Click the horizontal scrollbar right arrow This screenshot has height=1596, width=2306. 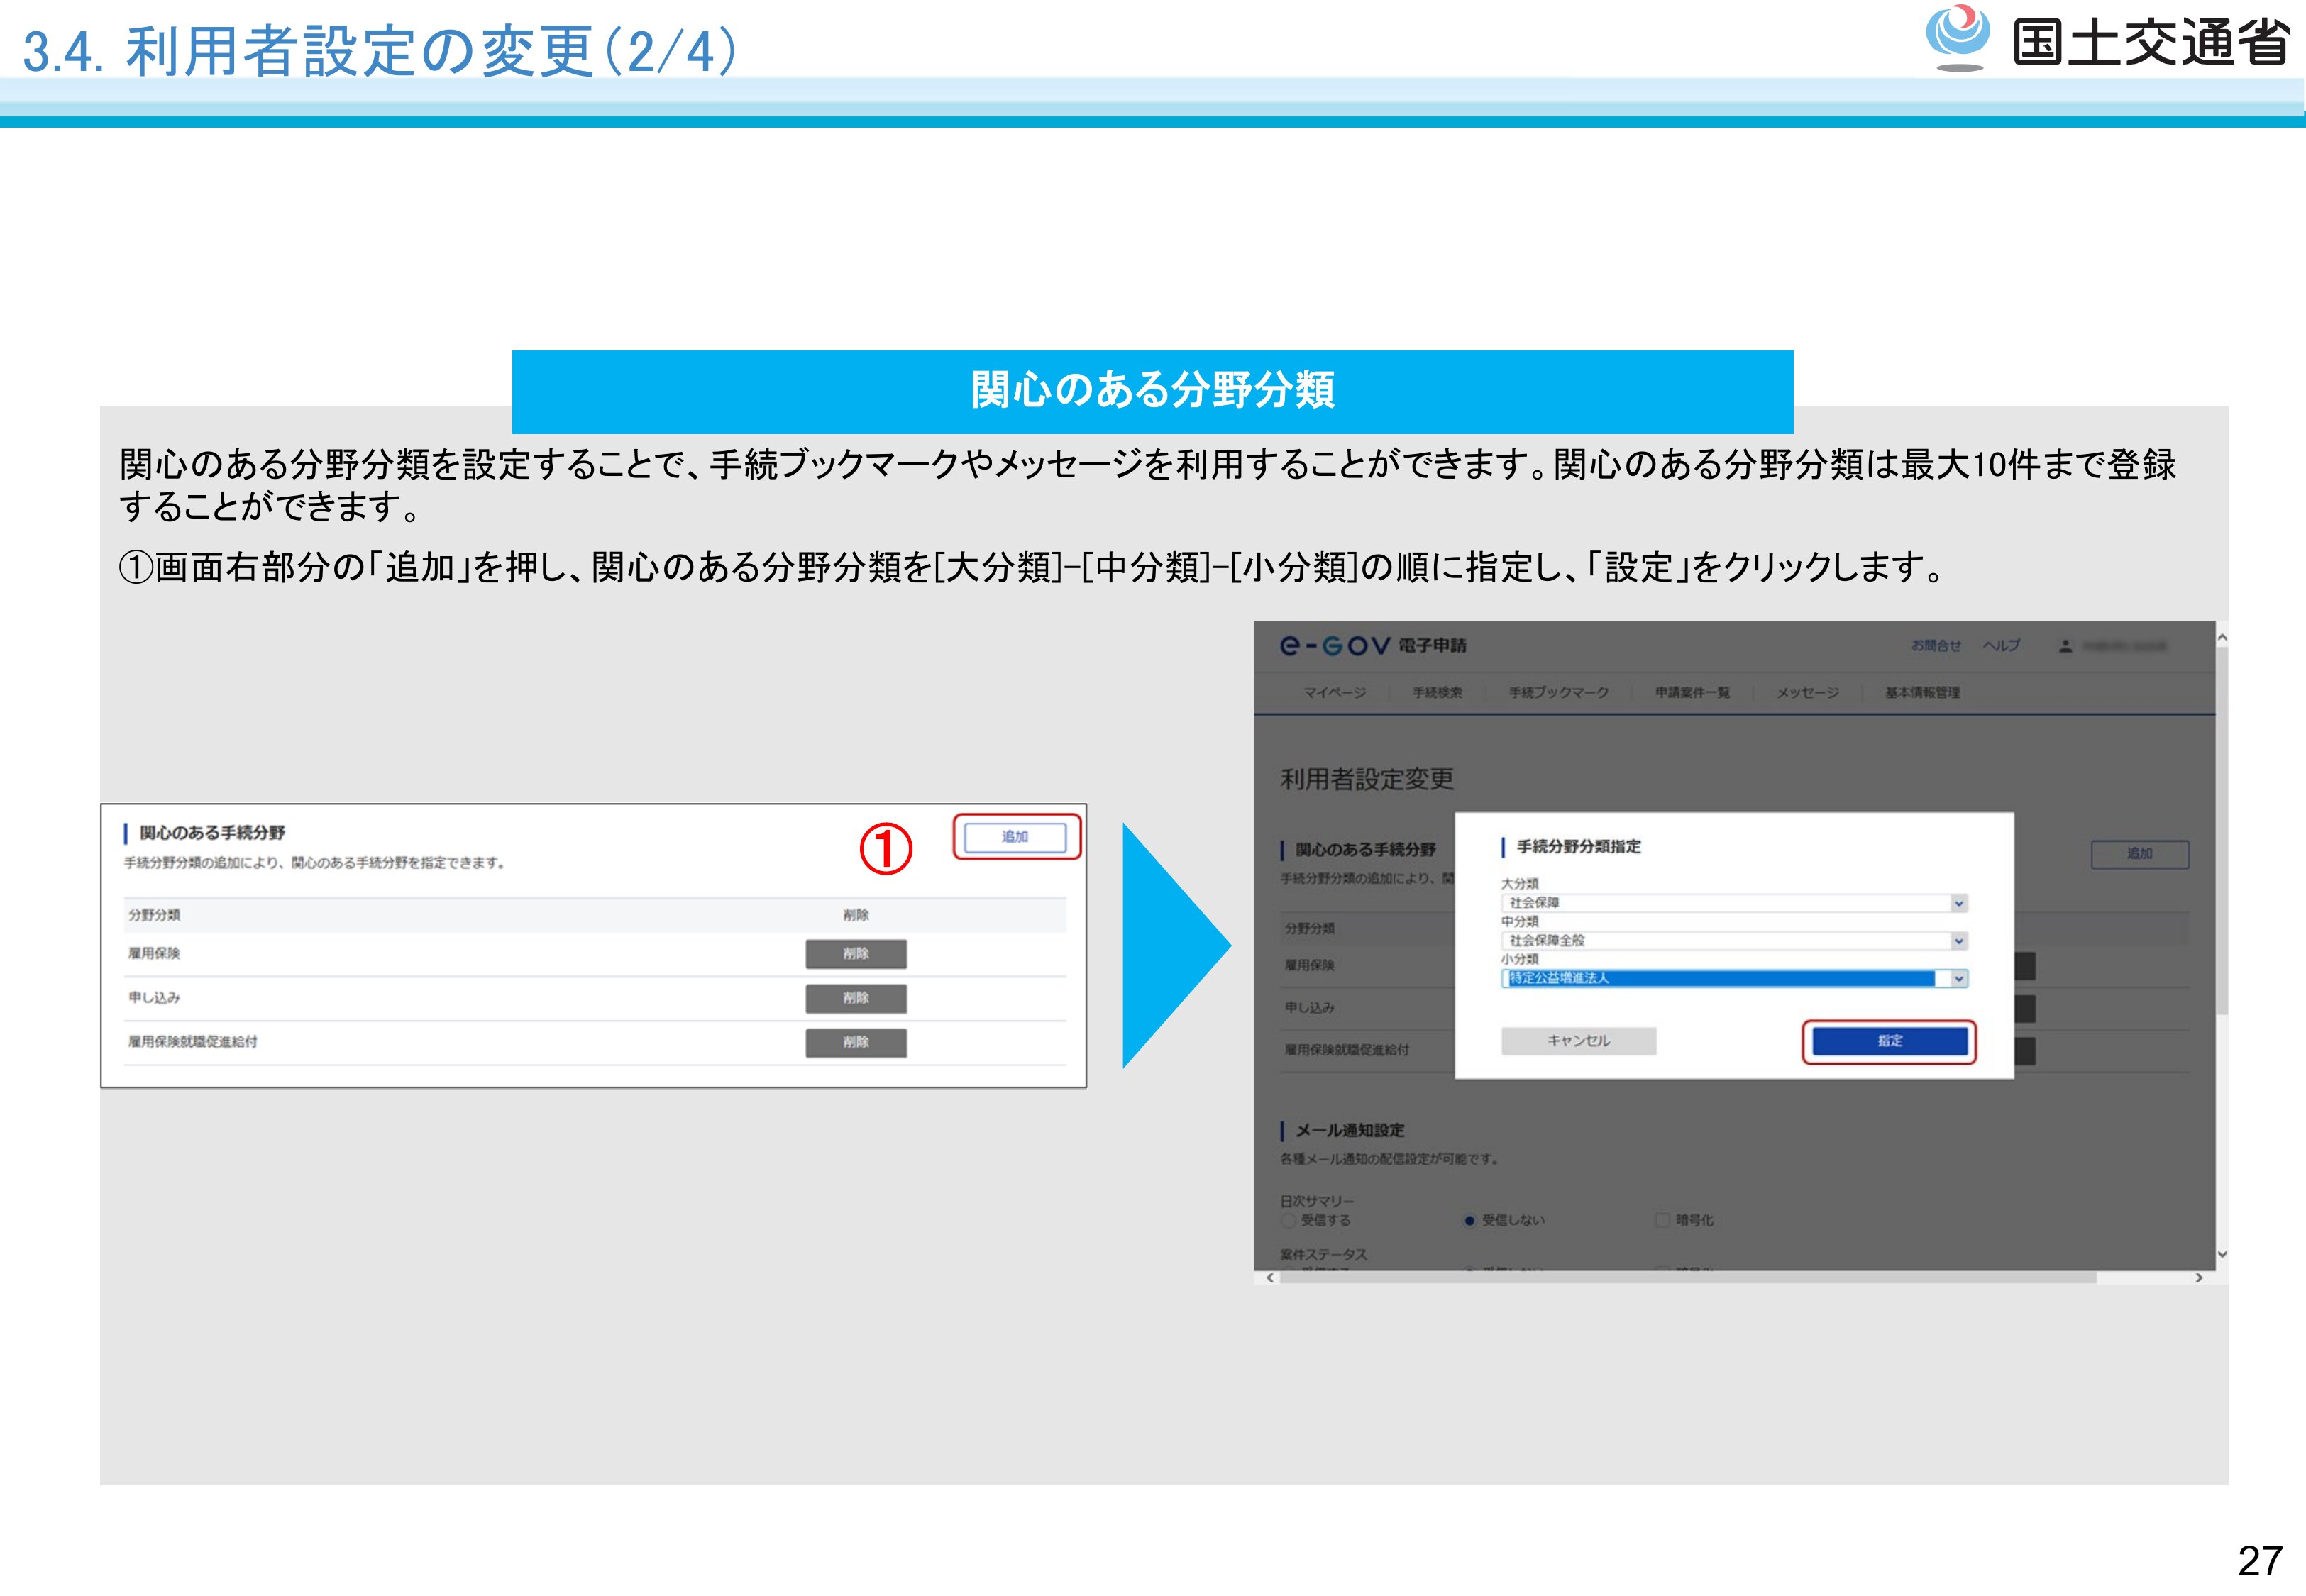pos(2198,1277)
